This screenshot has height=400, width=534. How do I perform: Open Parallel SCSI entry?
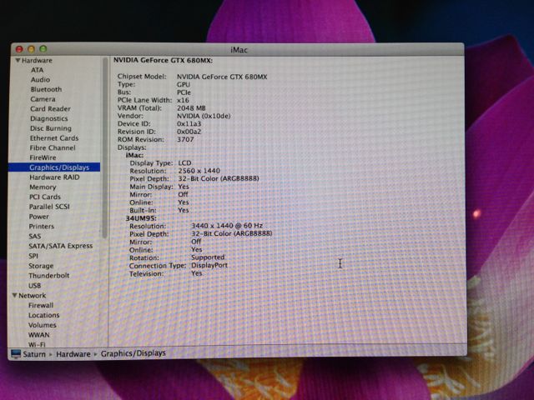tap(49, 207)
